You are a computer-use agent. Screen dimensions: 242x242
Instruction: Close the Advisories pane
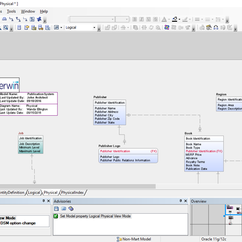185,201
